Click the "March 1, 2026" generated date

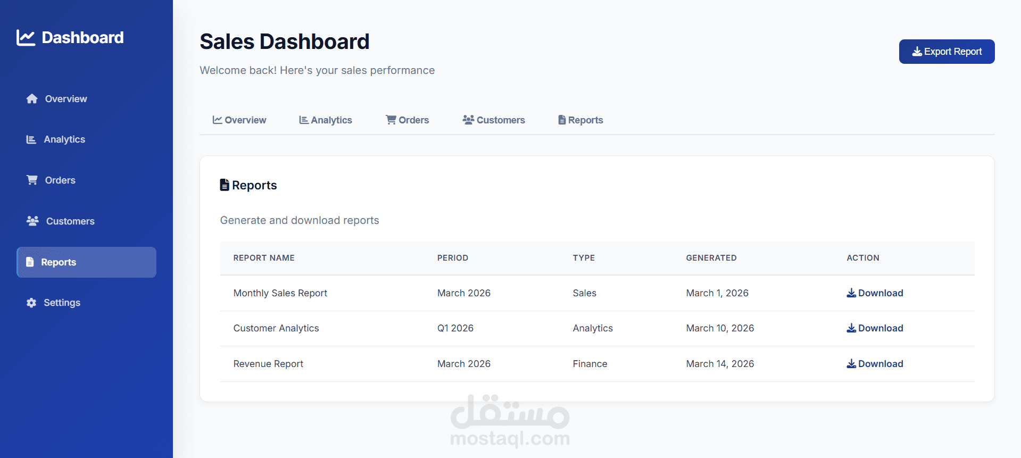(717, 293)
